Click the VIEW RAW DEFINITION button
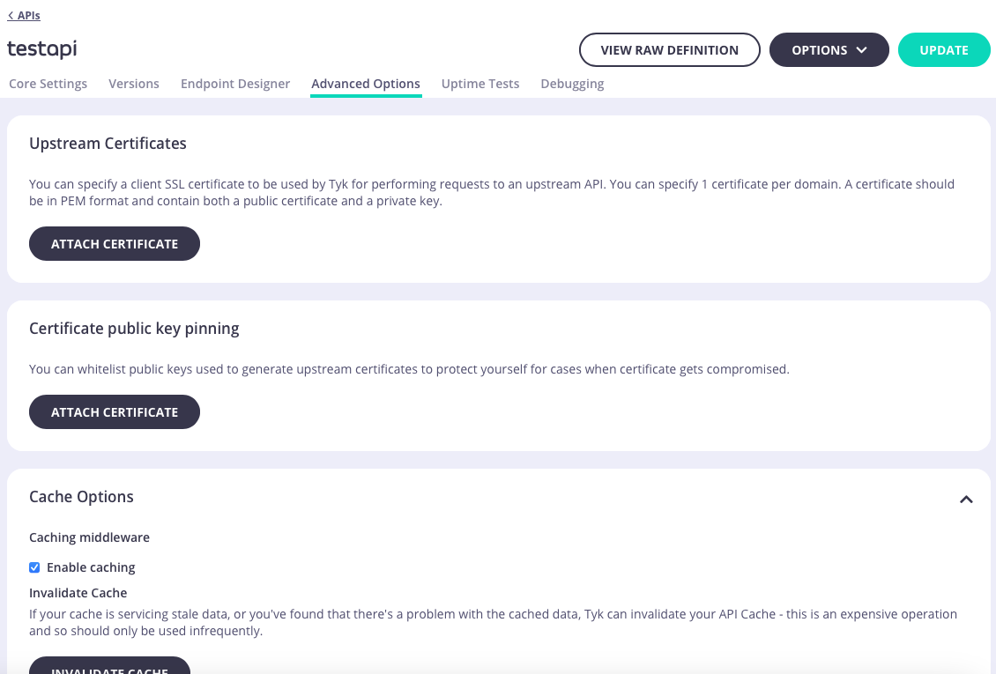 pyautogui.click(x=669, y=49)
